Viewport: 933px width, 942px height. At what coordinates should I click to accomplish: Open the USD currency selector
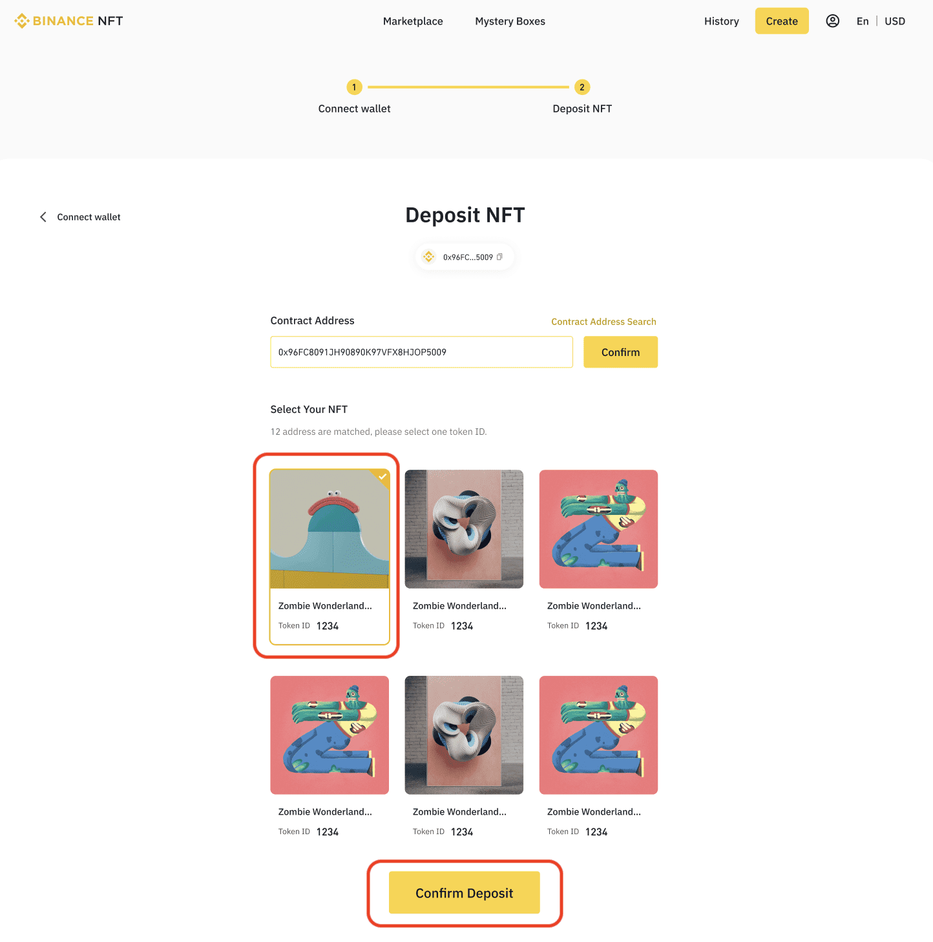click(x=895, y=21)
